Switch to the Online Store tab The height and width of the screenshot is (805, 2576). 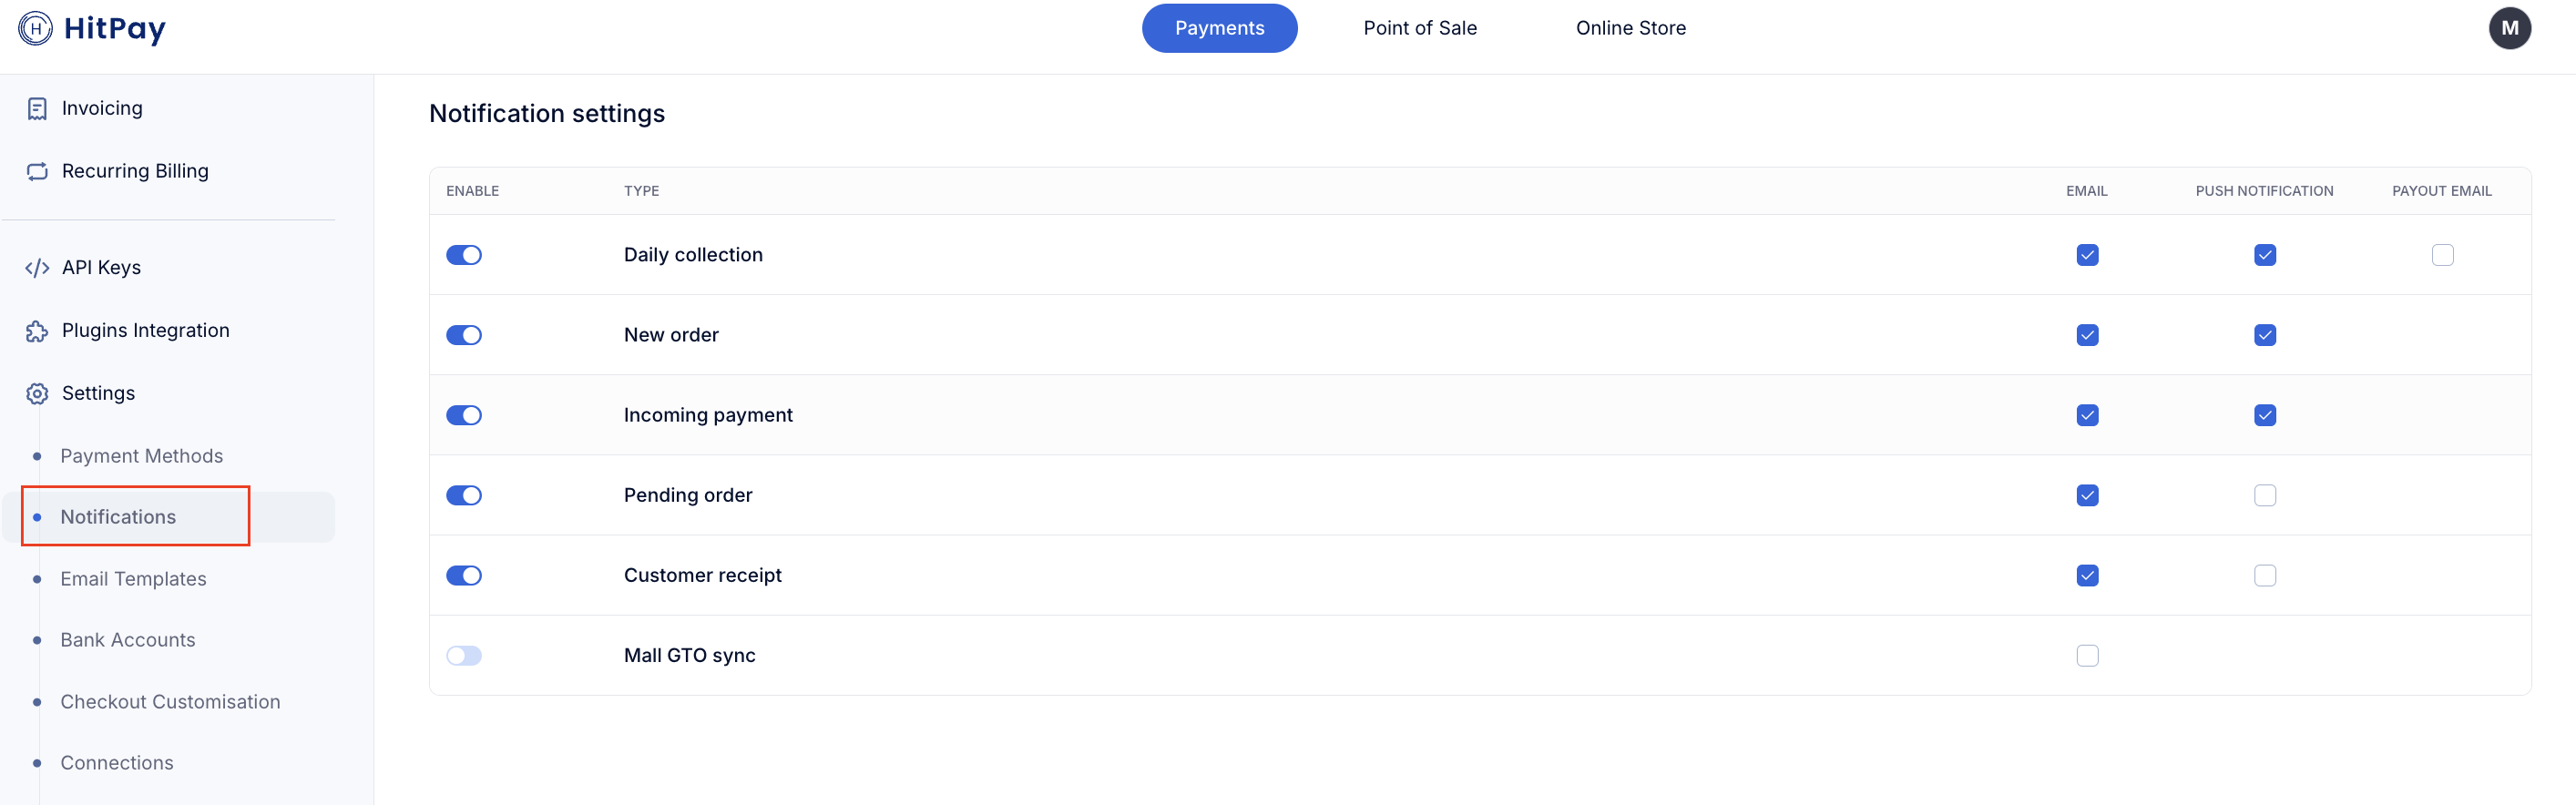[1630, 28]
